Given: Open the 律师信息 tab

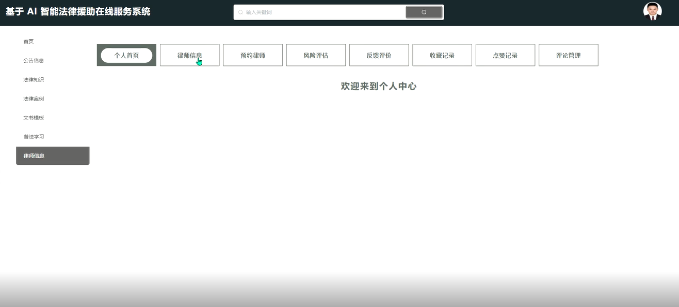Looking at the screenshot, I should (189, 55).
